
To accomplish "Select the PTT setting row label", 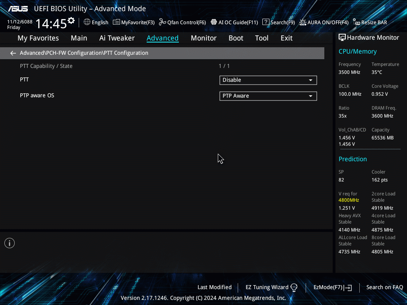I will pyautogui.click(x=24, y=79).
